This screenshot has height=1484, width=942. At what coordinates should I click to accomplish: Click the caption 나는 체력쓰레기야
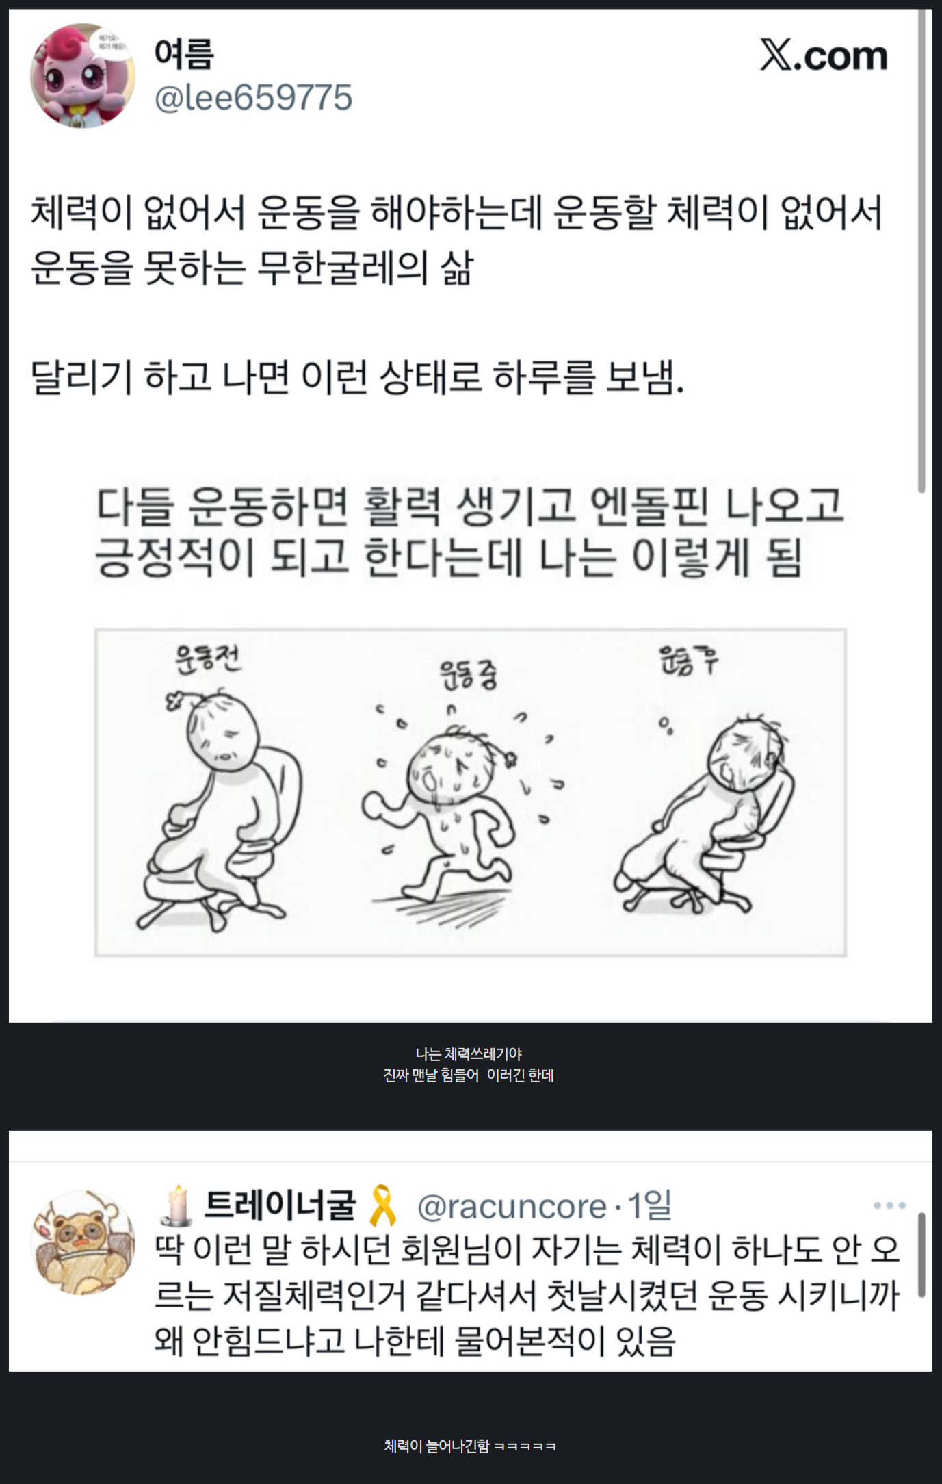[x=469, y=1054]
